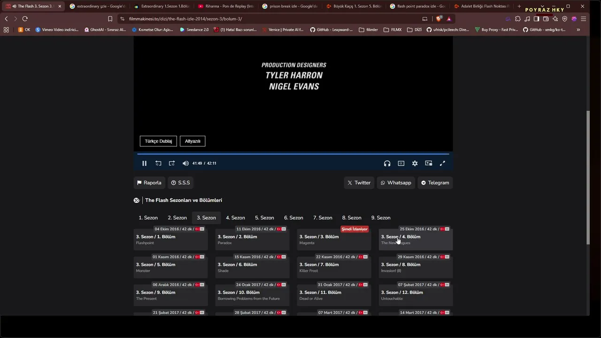The width and height of the screenshot is (601, 338).
Task: Open the browser extensions puzzle icon
Action: pos(517,19)
